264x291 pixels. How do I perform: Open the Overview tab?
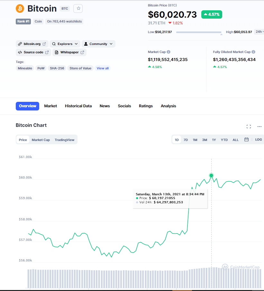[x=28, y=106]
